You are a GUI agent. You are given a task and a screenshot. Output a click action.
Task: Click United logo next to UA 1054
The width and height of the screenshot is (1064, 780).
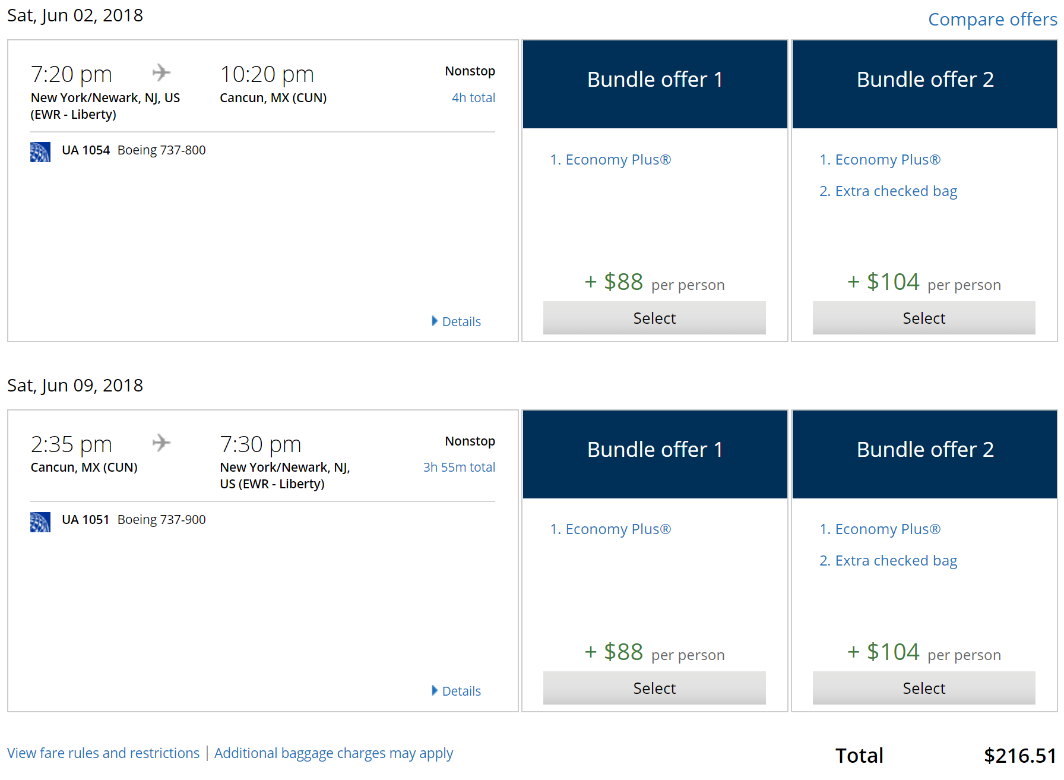(x=40, y=152)
